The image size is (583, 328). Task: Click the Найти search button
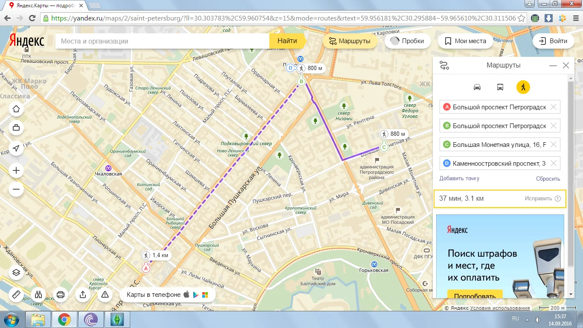[287, 41]
